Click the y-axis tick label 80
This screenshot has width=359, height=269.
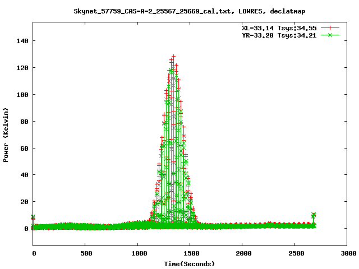pyautogui.click(x=24, y=122)
